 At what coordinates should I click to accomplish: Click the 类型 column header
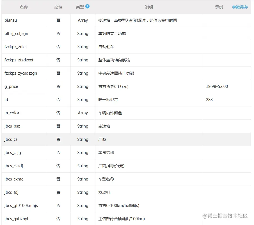click(80, 7)
